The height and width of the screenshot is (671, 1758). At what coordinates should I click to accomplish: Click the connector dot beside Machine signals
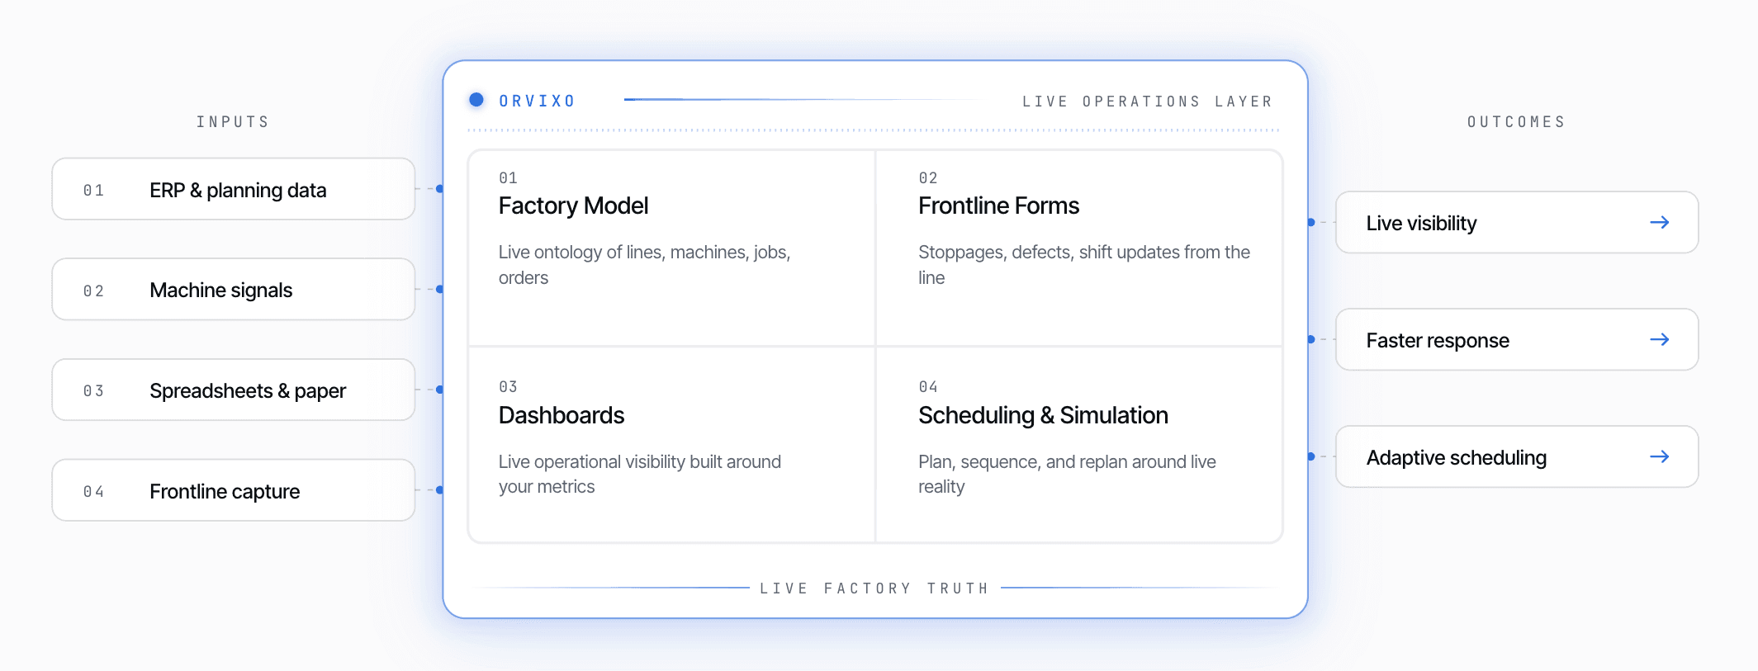coord(439,289)
